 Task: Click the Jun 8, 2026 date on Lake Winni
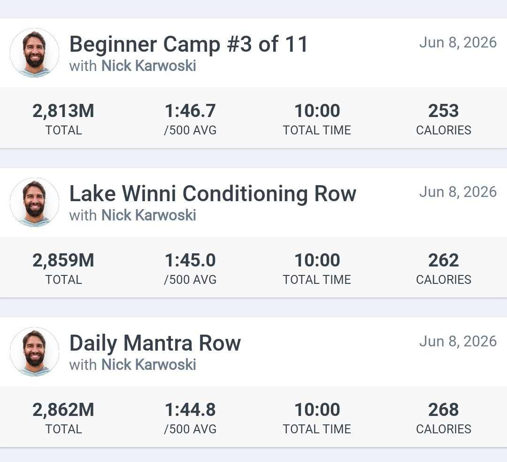pos(458,192)
